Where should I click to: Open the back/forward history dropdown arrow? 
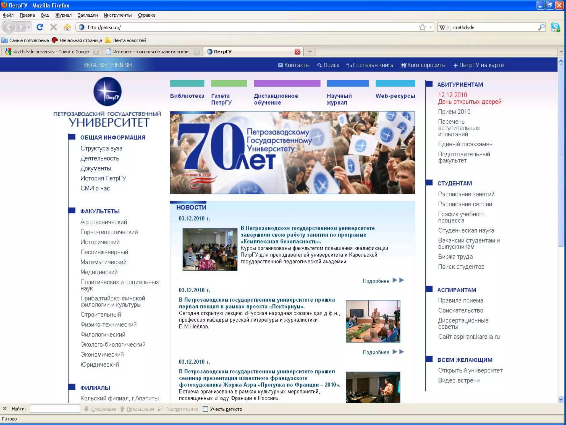tap(29, 27)
